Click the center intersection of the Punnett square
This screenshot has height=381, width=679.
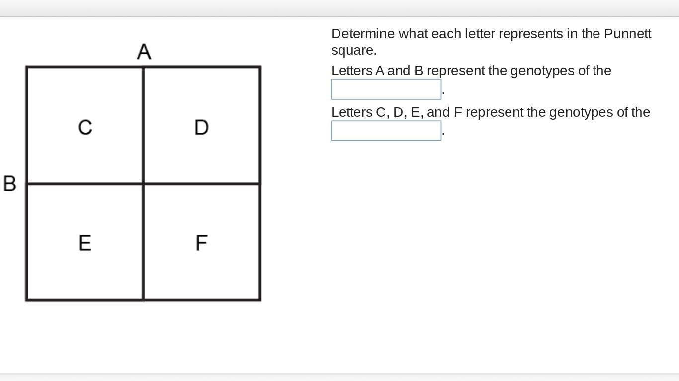coord(144,184)
